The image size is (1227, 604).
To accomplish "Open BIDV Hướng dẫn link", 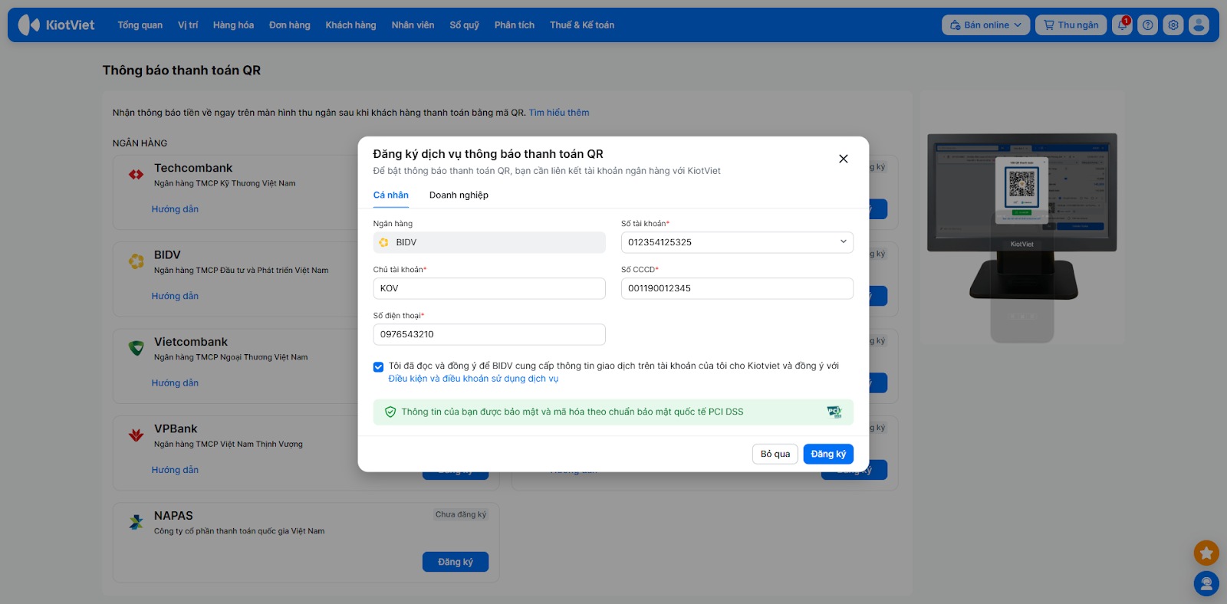I will pos(175,296).
